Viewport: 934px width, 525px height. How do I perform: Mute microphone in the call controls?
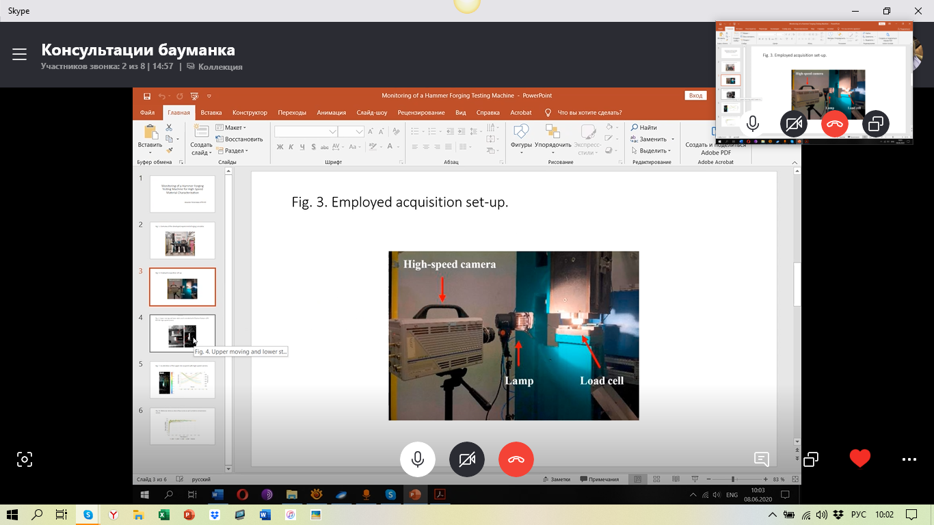pos(417,459)
